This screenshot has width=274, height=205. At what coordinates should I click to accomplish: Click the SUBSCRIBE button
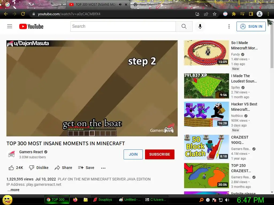159,154
